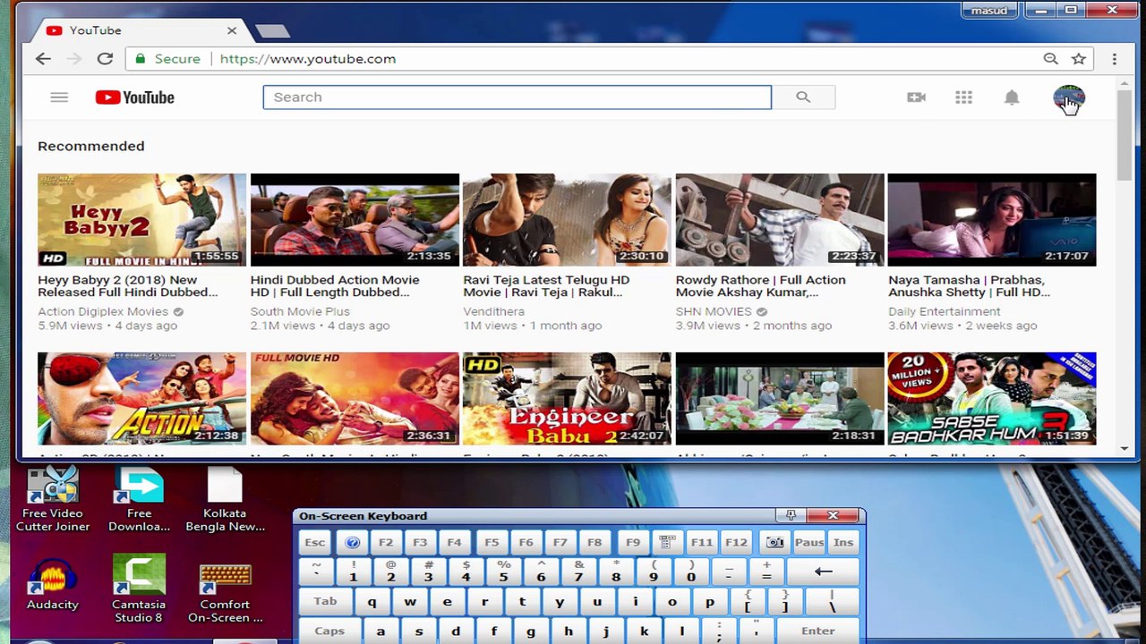Click the help question-mark key on keyboard
This screenshot has width=1146, height=644.
click(352, 543)
